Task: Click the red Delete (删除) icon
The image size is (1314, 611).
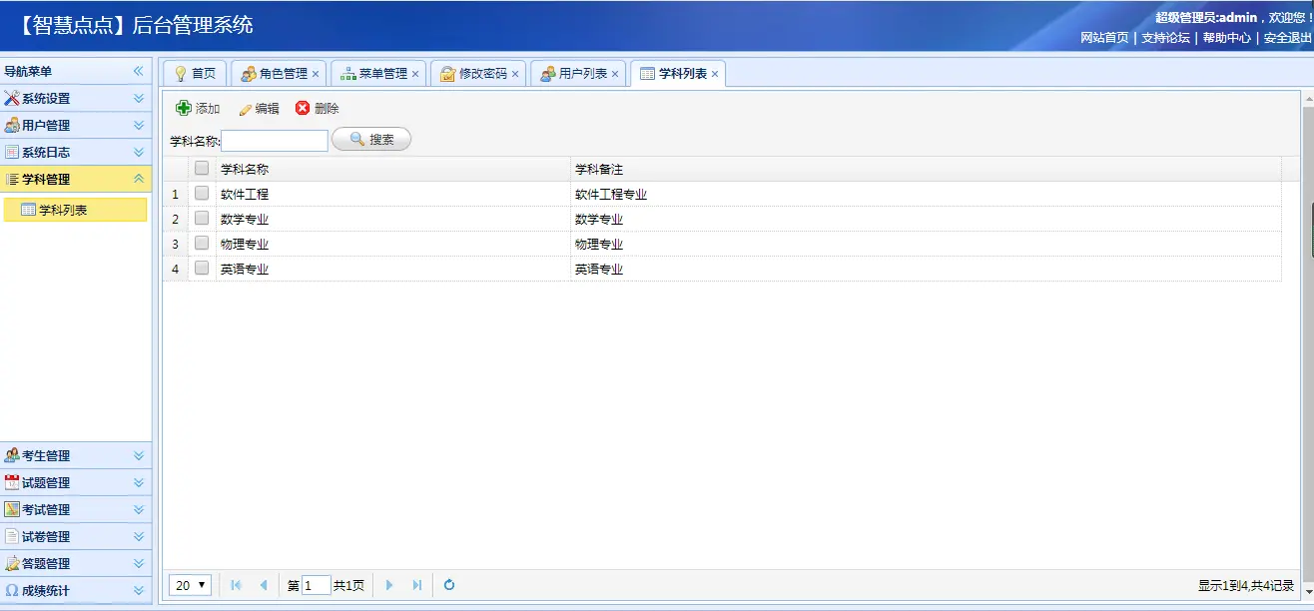Action: click(303, 108)
